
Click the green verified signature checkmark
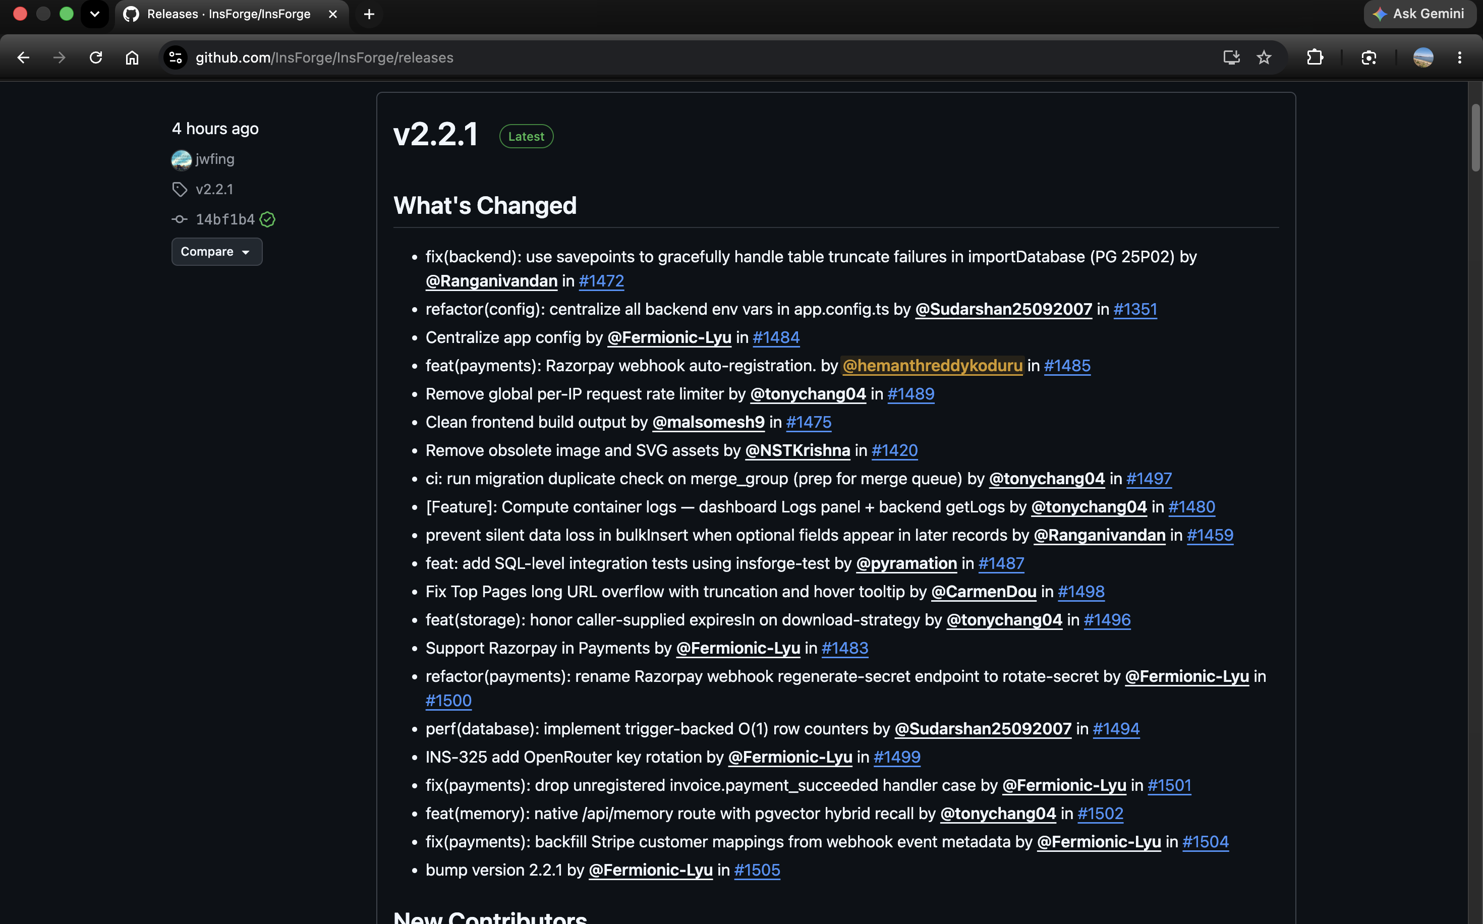tap(268, 219)
